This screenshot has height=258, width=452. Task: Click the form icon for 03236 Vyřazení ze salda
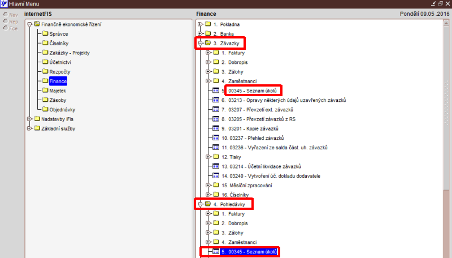click(x=216, y=147)
